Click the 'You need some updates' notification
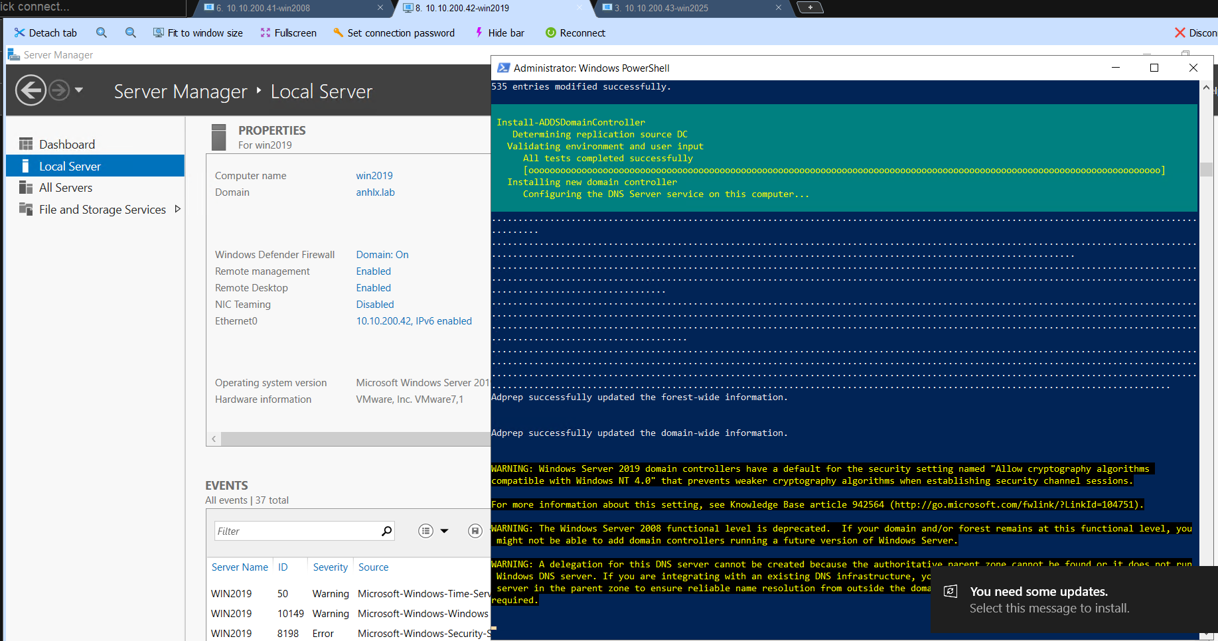The height and width of the screenshot is (641, 1218). 1074,600
